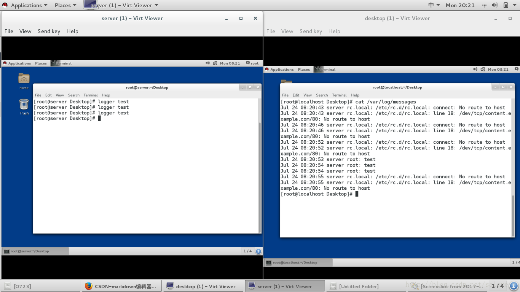Click the Firefox icon in host taskbar
The height and width of the screenshot is (292, 520).
pyautogui.click(x=88, y=286)
